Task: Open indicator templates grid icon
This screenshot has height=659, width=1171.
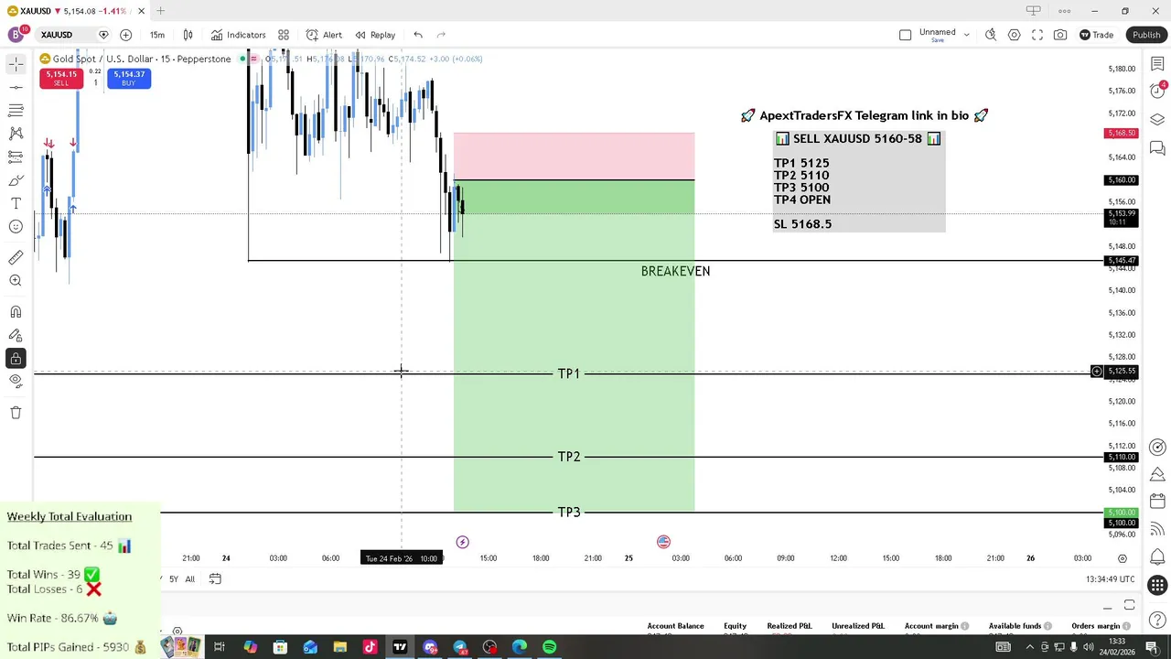Action: click(x=284, y=35)
